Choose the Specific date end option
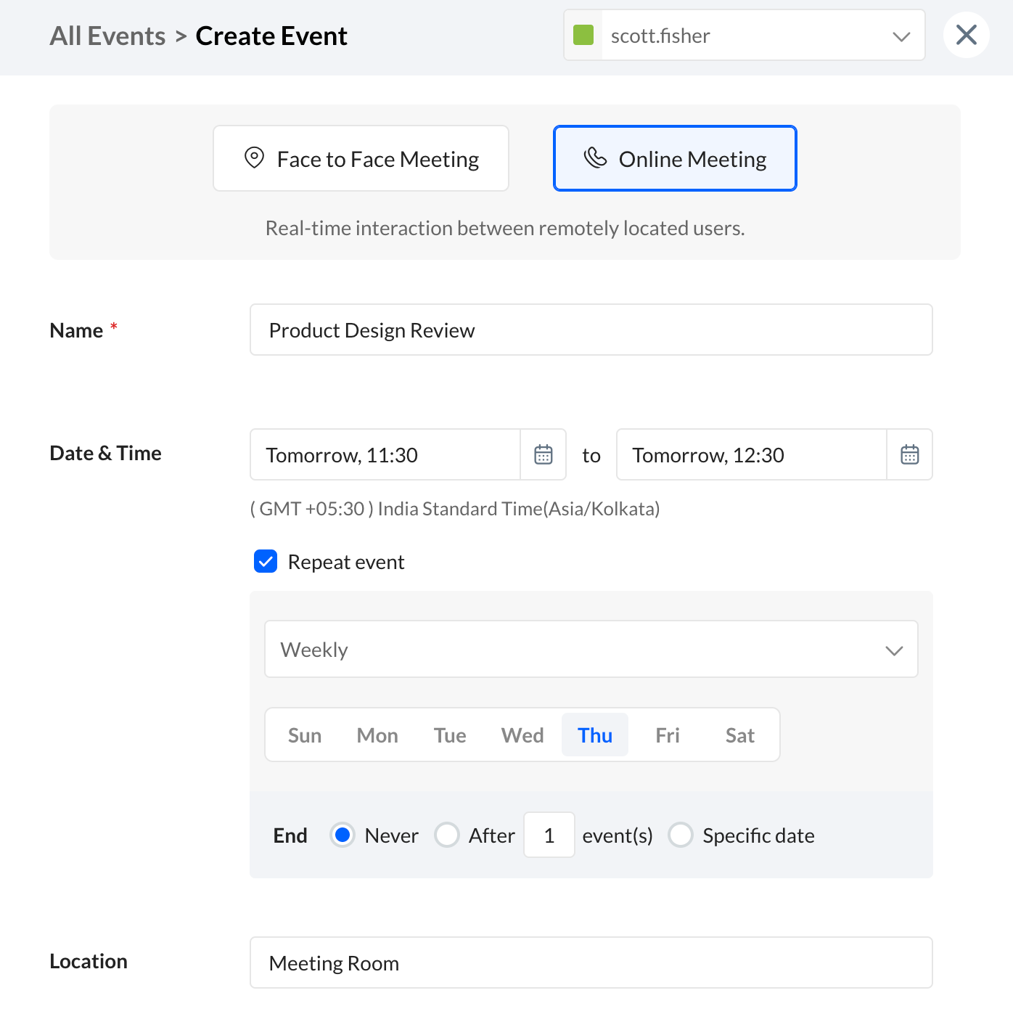 pyautogui.click(x=681, y=835)
